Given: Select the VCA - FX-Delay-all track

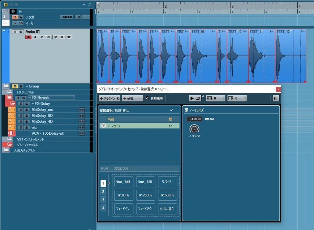Looking at the screenshot, I should (x=47, y=133).
